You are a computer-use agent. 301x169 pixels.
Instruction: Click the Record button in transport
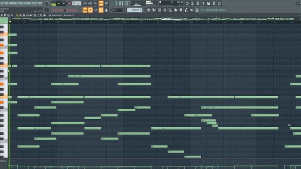pos(70,3)
